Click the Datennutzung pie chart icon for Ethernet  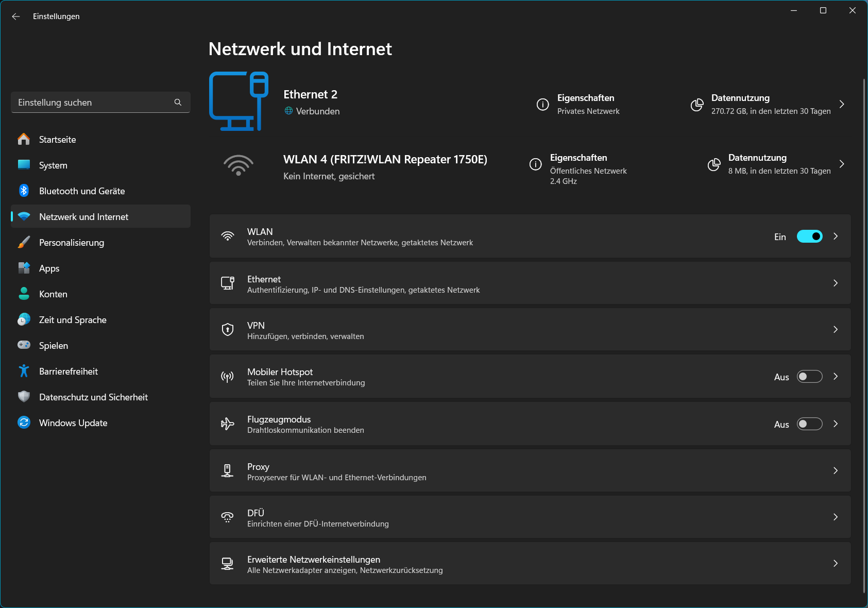[697, 105]
